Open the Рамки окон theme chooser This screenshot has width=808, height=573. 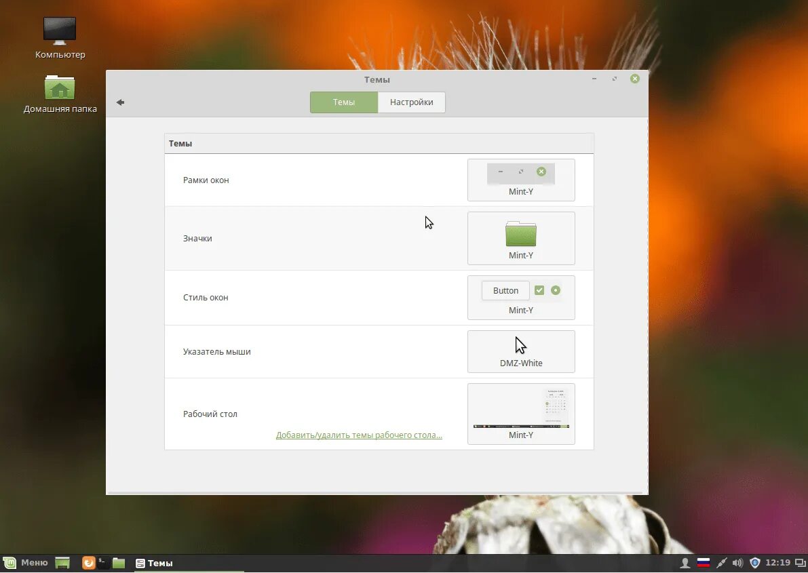pos(521,180)
